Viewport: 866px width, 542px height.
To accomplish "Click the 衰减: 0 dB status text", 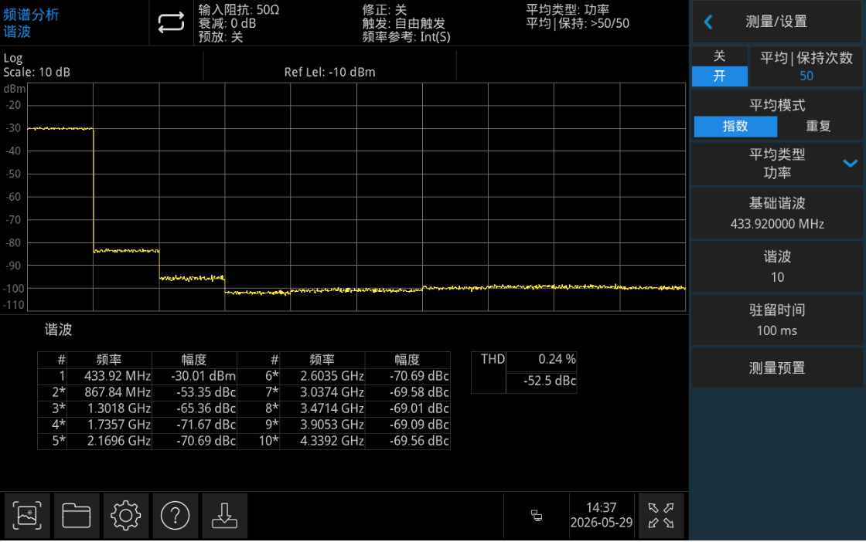I will click(227, 23).
